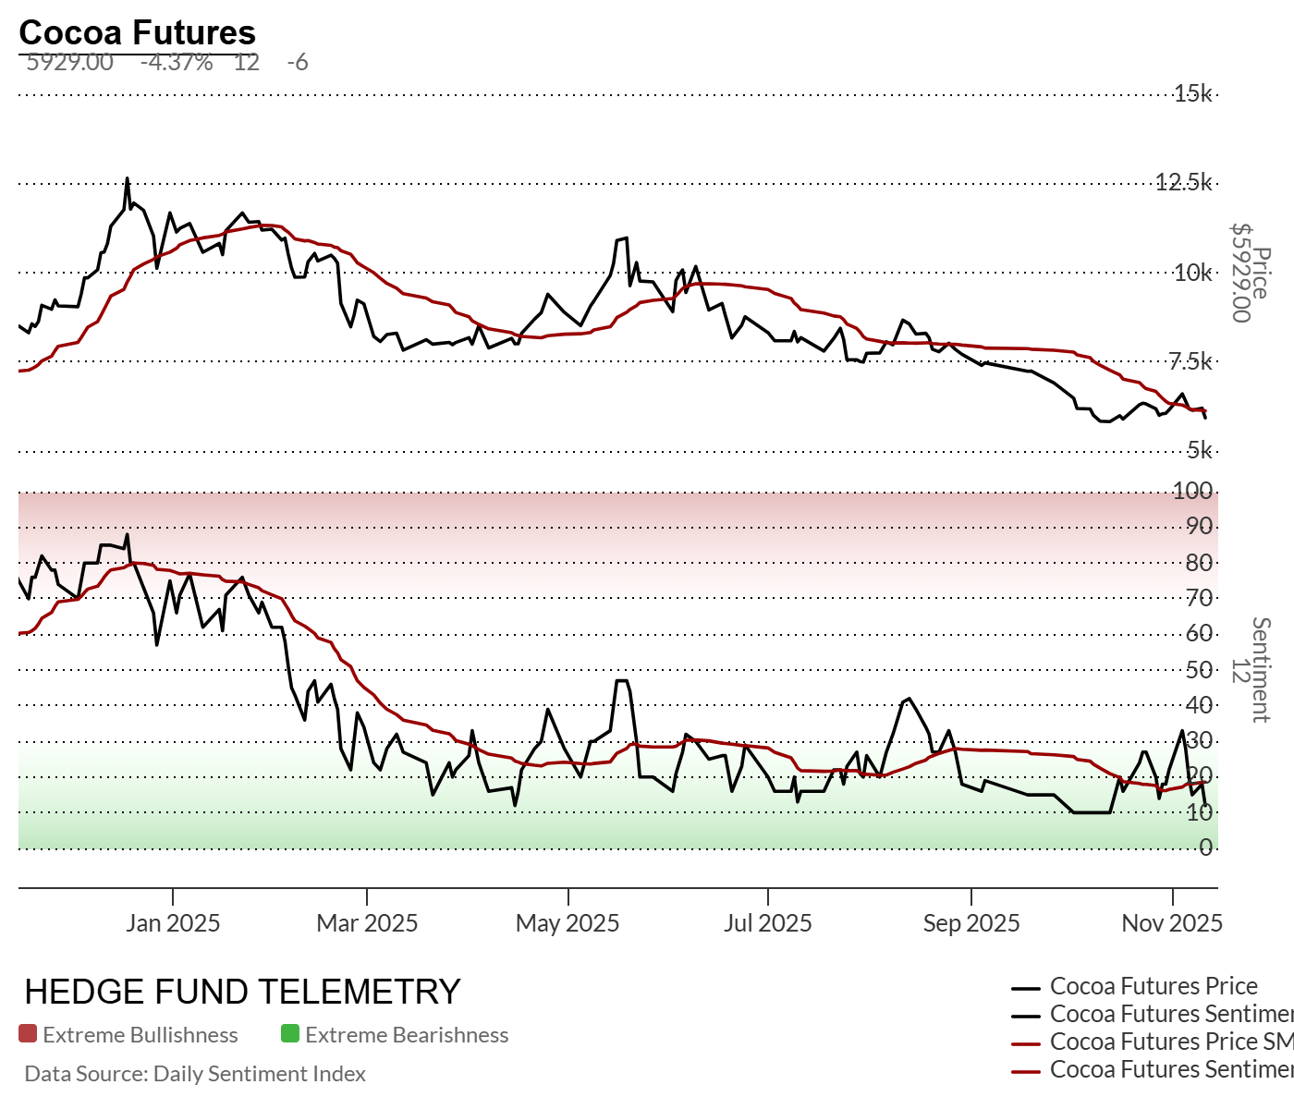Select the Cocoa Futures chart title

(137, 33)
